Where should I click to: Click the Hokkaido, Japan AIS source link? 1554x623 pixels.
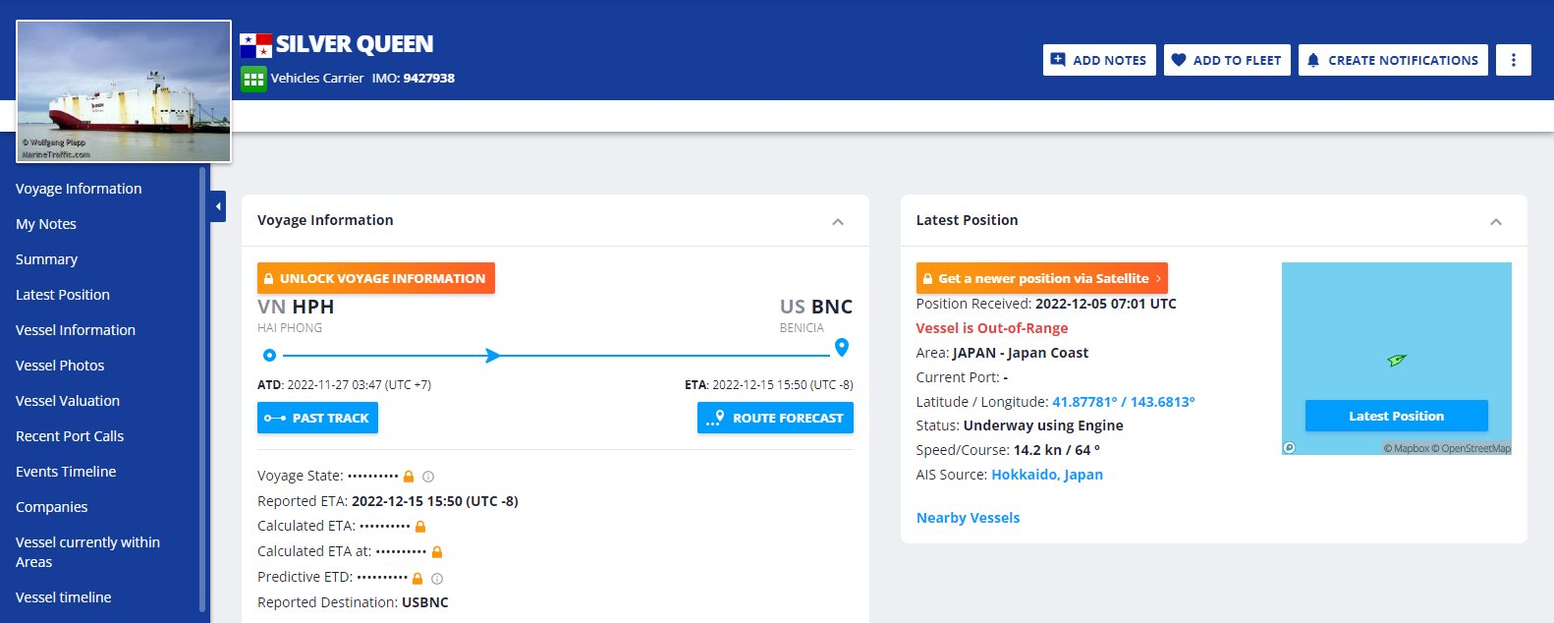1046,475
